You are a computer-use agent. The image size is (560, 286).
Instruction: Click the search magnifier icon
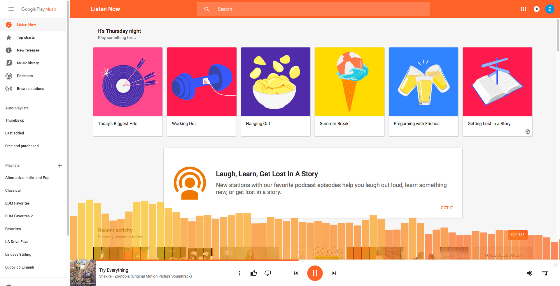pos(207,9)
